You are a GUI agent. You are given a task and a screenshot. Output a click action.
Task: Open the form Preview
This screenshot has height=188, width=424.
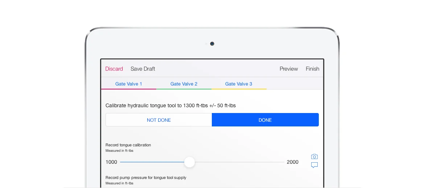click(x=288, y=69)
